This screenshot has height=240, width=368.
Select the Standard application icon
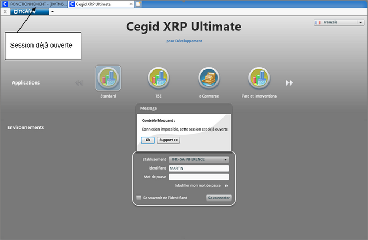108,79
